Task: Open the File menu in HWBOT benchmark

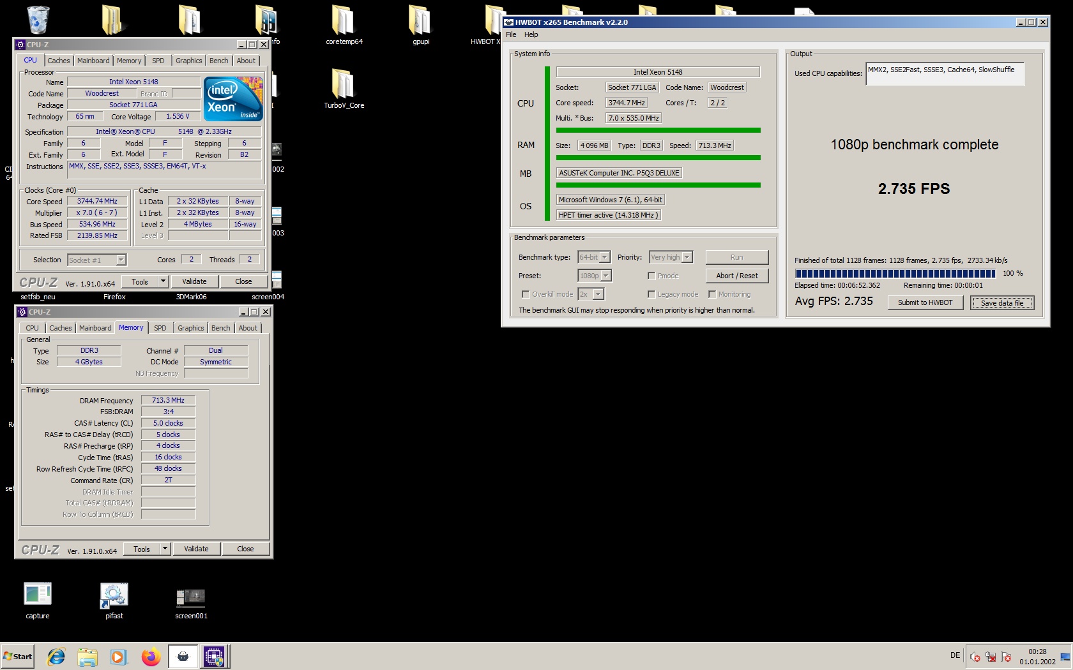Action: pyautogui.click(x=511, y=34)
